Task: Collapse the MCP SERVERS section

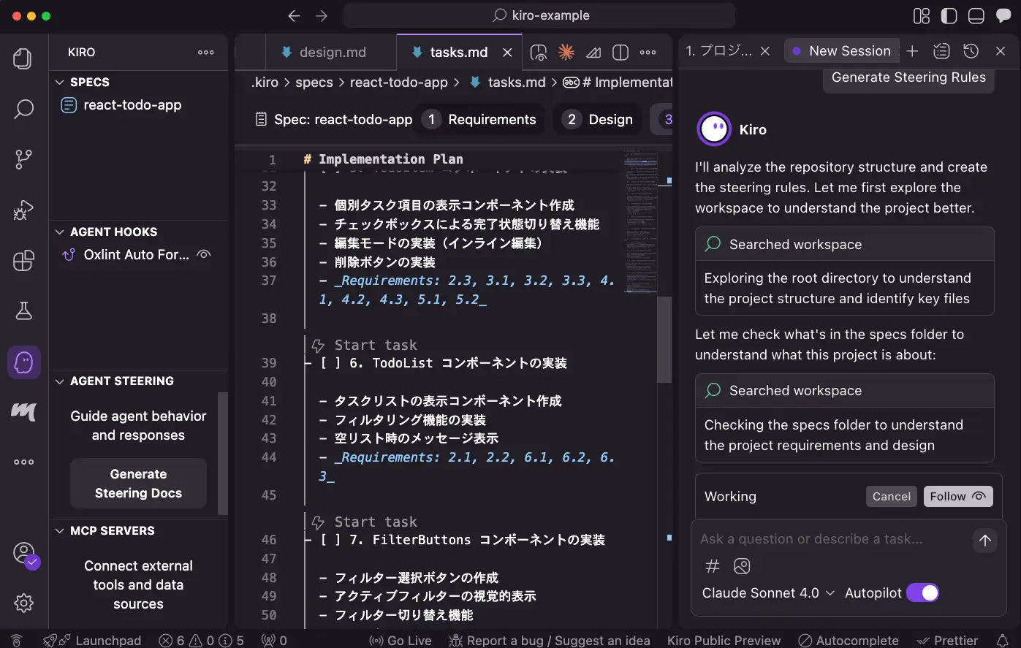Action: click(60, 531)
